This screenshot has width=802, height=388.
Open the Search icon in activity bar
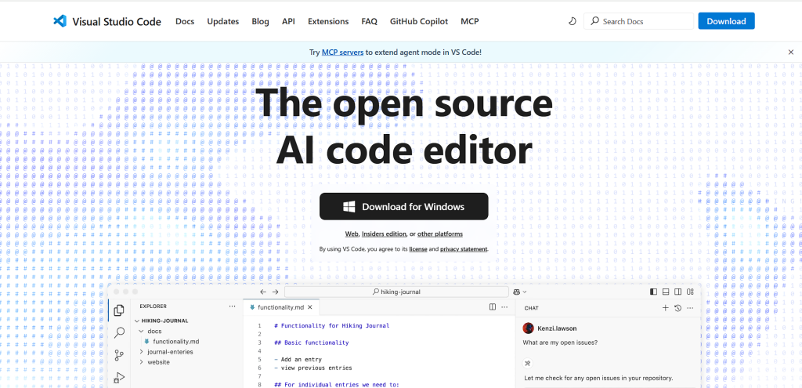[x=119, y=332]
